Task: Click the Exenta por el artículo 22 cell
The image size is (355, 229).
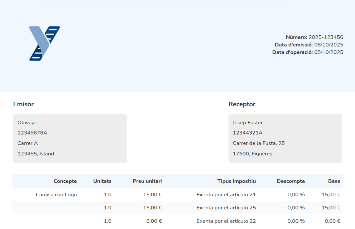Action: (226, 221)
